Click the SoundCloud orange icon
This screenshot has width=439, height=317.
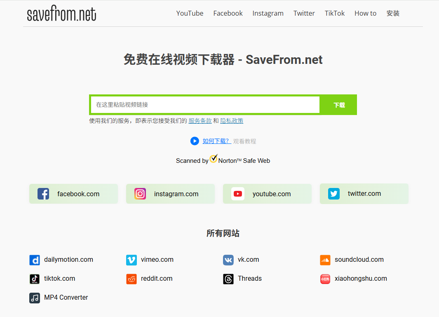tap(325, 260)
